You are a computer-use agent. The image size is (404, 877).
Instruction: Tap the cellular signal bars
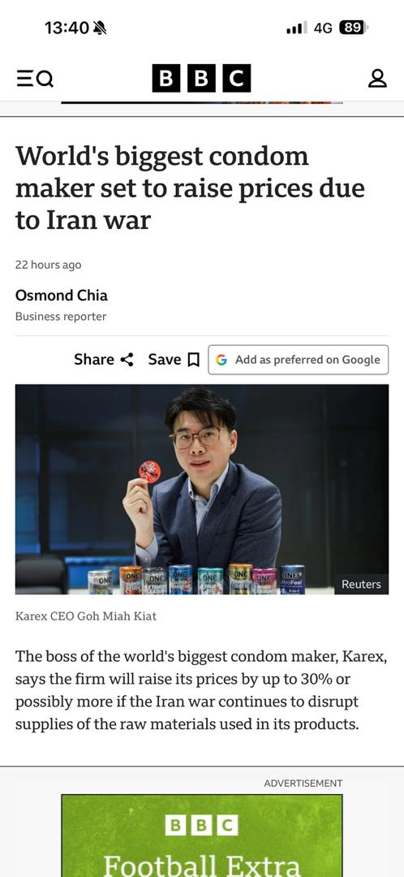coord(297,28)
